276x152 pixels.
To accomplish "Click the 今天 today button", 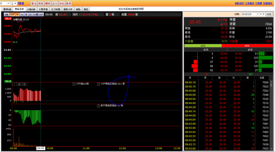I will (x=269, y=14).
